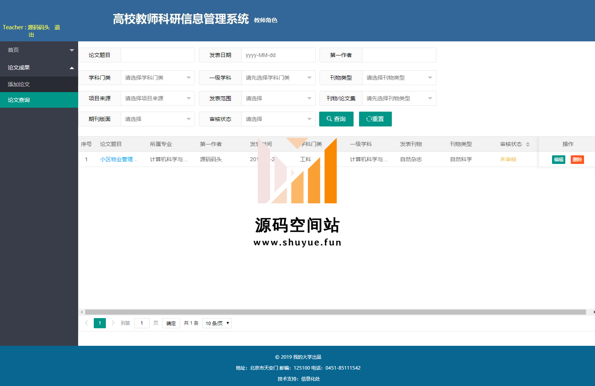Open the 刊物类型 dropdown
595x386 pixels.
399,78
